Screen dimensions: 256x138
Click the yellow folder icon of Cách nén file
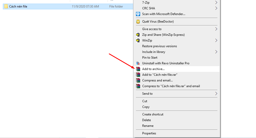(x=6, y=6)
